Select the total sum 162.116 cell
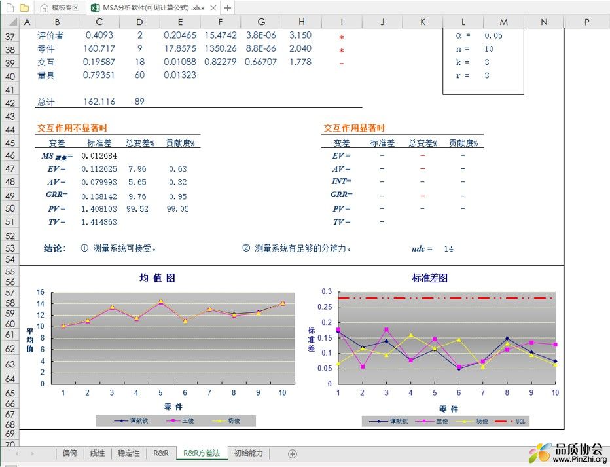This screenshot has width=610, height=467. point(99,102)
